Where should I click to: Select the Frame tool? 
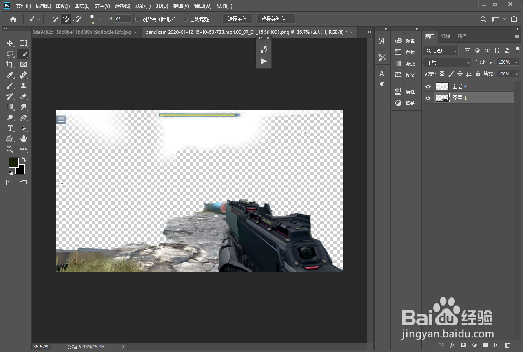click(x=24, y=64)
